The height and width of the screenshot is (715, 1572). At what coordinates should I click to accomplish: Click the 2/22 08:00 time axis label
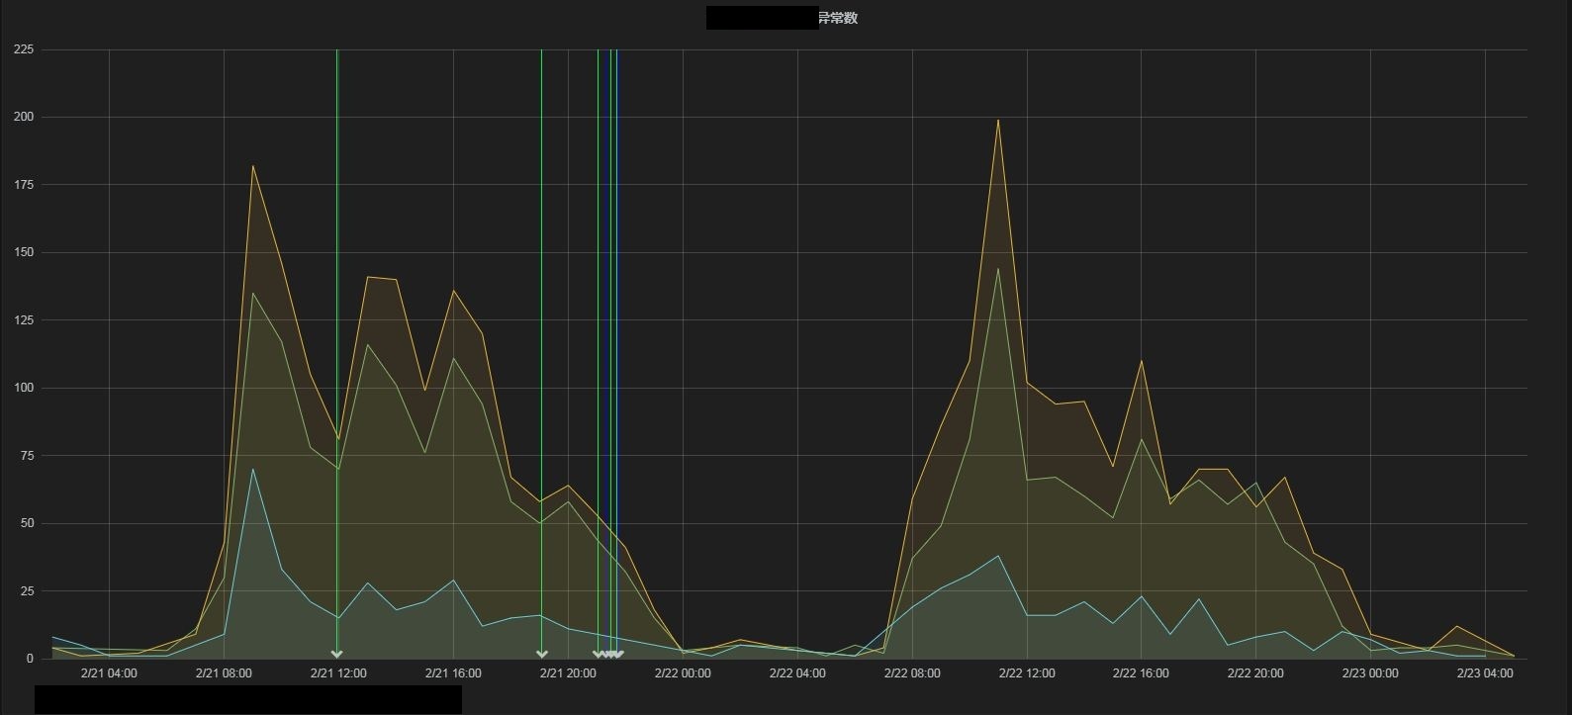tap(912, 673)
